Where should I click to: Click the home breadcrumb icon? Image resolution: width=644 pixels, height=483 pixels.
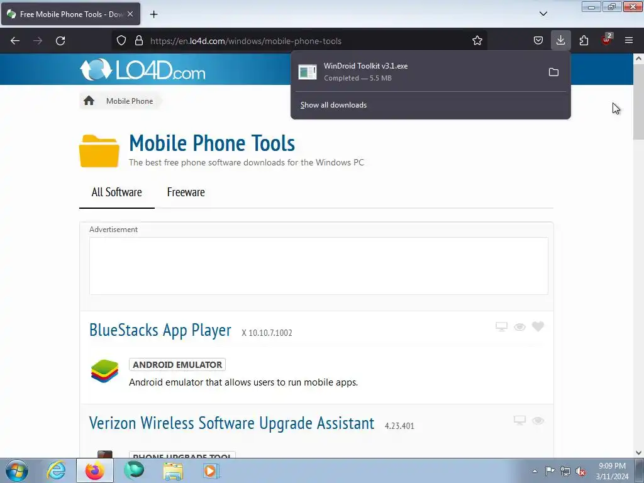tap(89, 101)
